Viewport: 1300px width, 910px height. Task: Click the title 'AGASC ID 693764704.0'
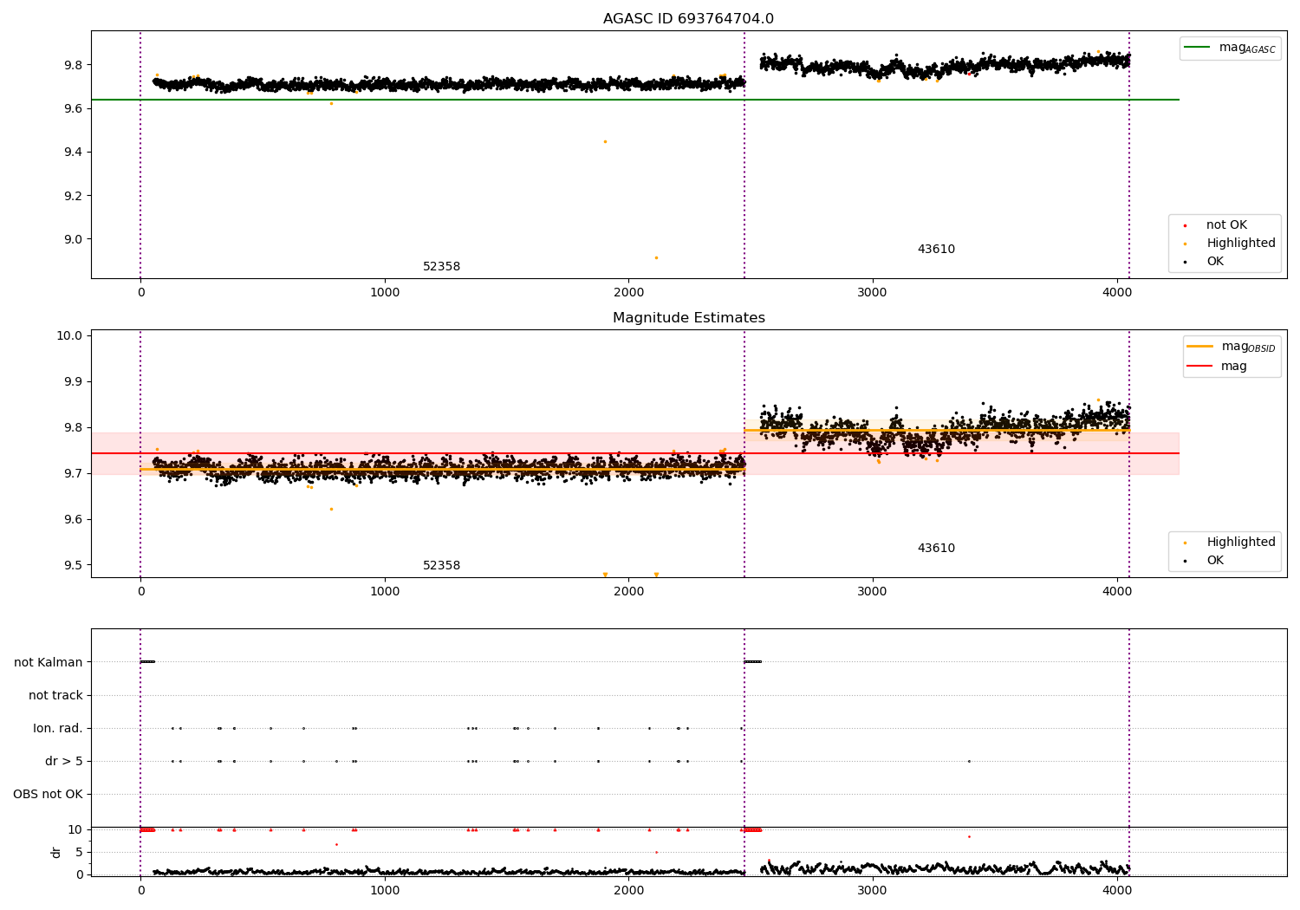click(688, 19)
